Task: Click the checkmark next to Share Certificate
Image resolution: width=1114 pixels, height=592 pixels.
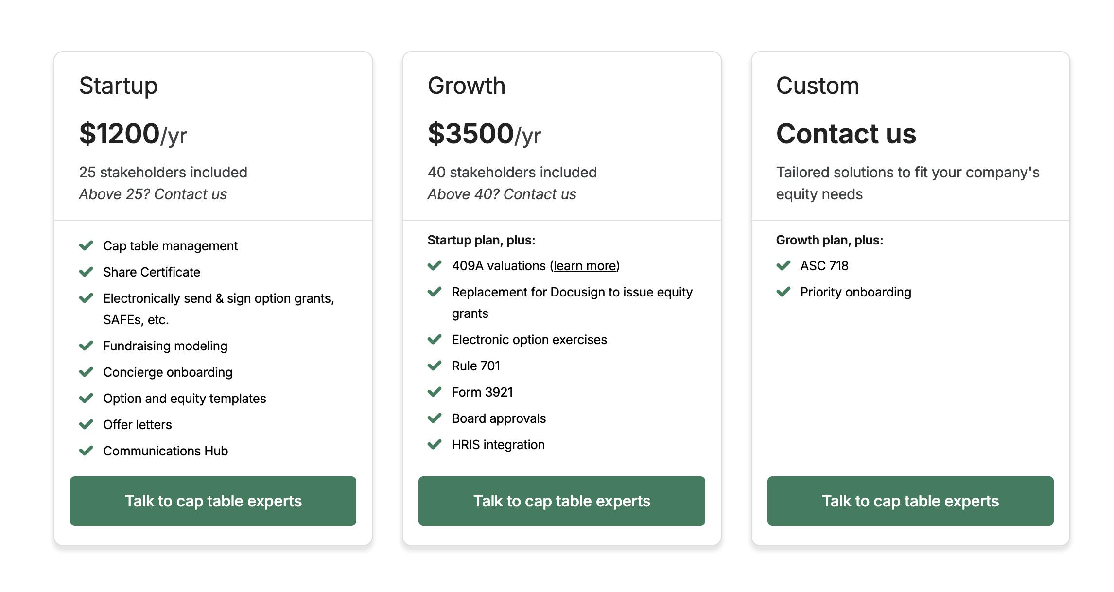Action: click(86, 272)
